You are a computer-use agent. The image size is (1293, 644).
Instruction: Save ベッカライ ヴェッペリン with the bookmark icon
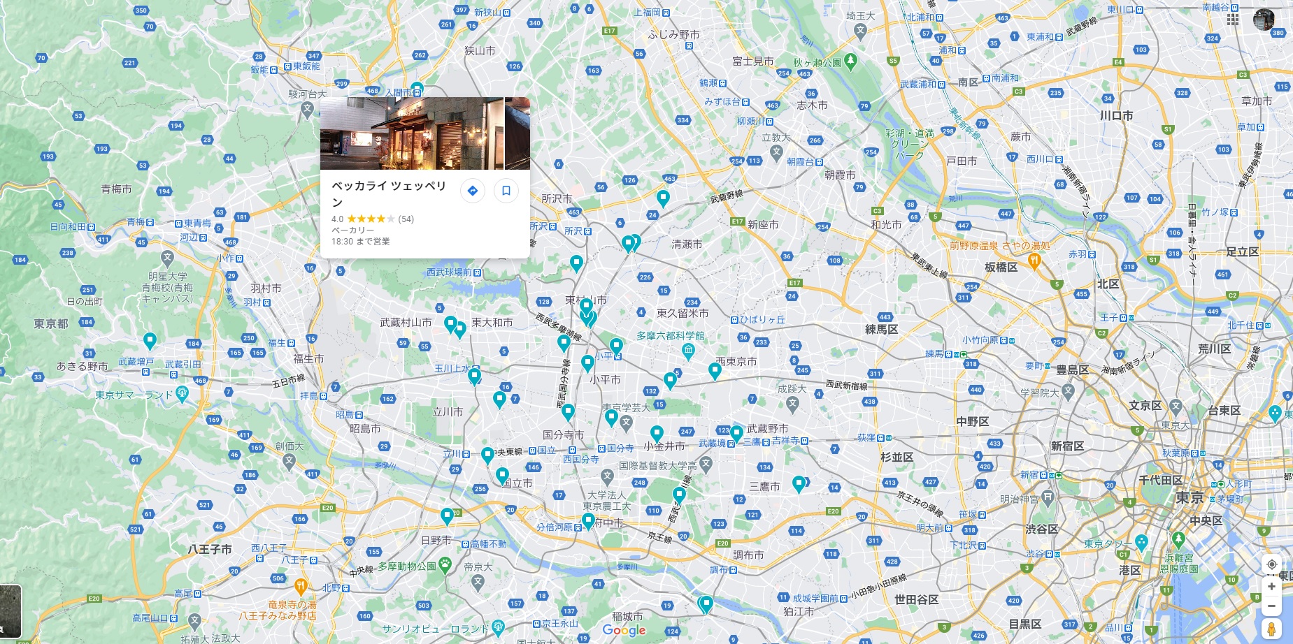(506, 191)
